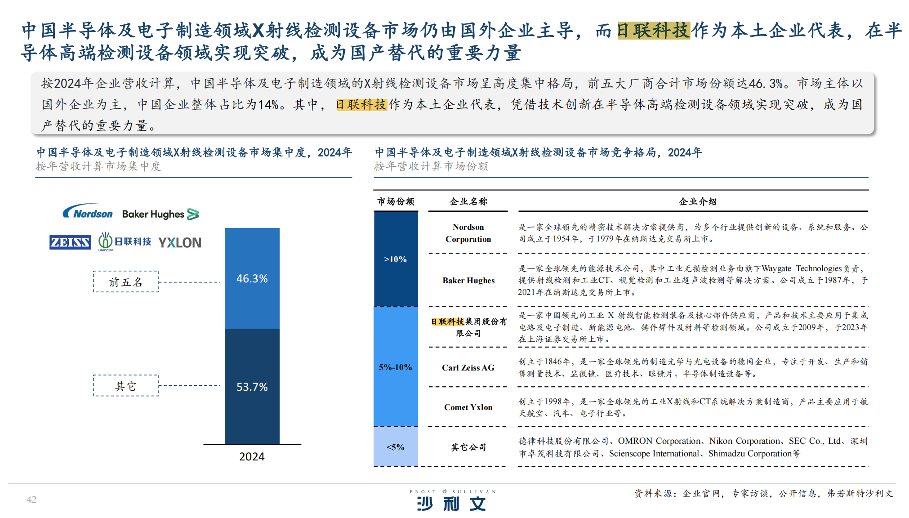Click the 日联科技 UNICOMP logo
Viewport: 909px width, 518px height.
[x=125, y=242]
